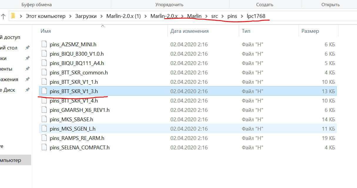Click file icon of pins_MKS_SBASE.h
This screenshot has height=188, width=357.
(44, 119)
